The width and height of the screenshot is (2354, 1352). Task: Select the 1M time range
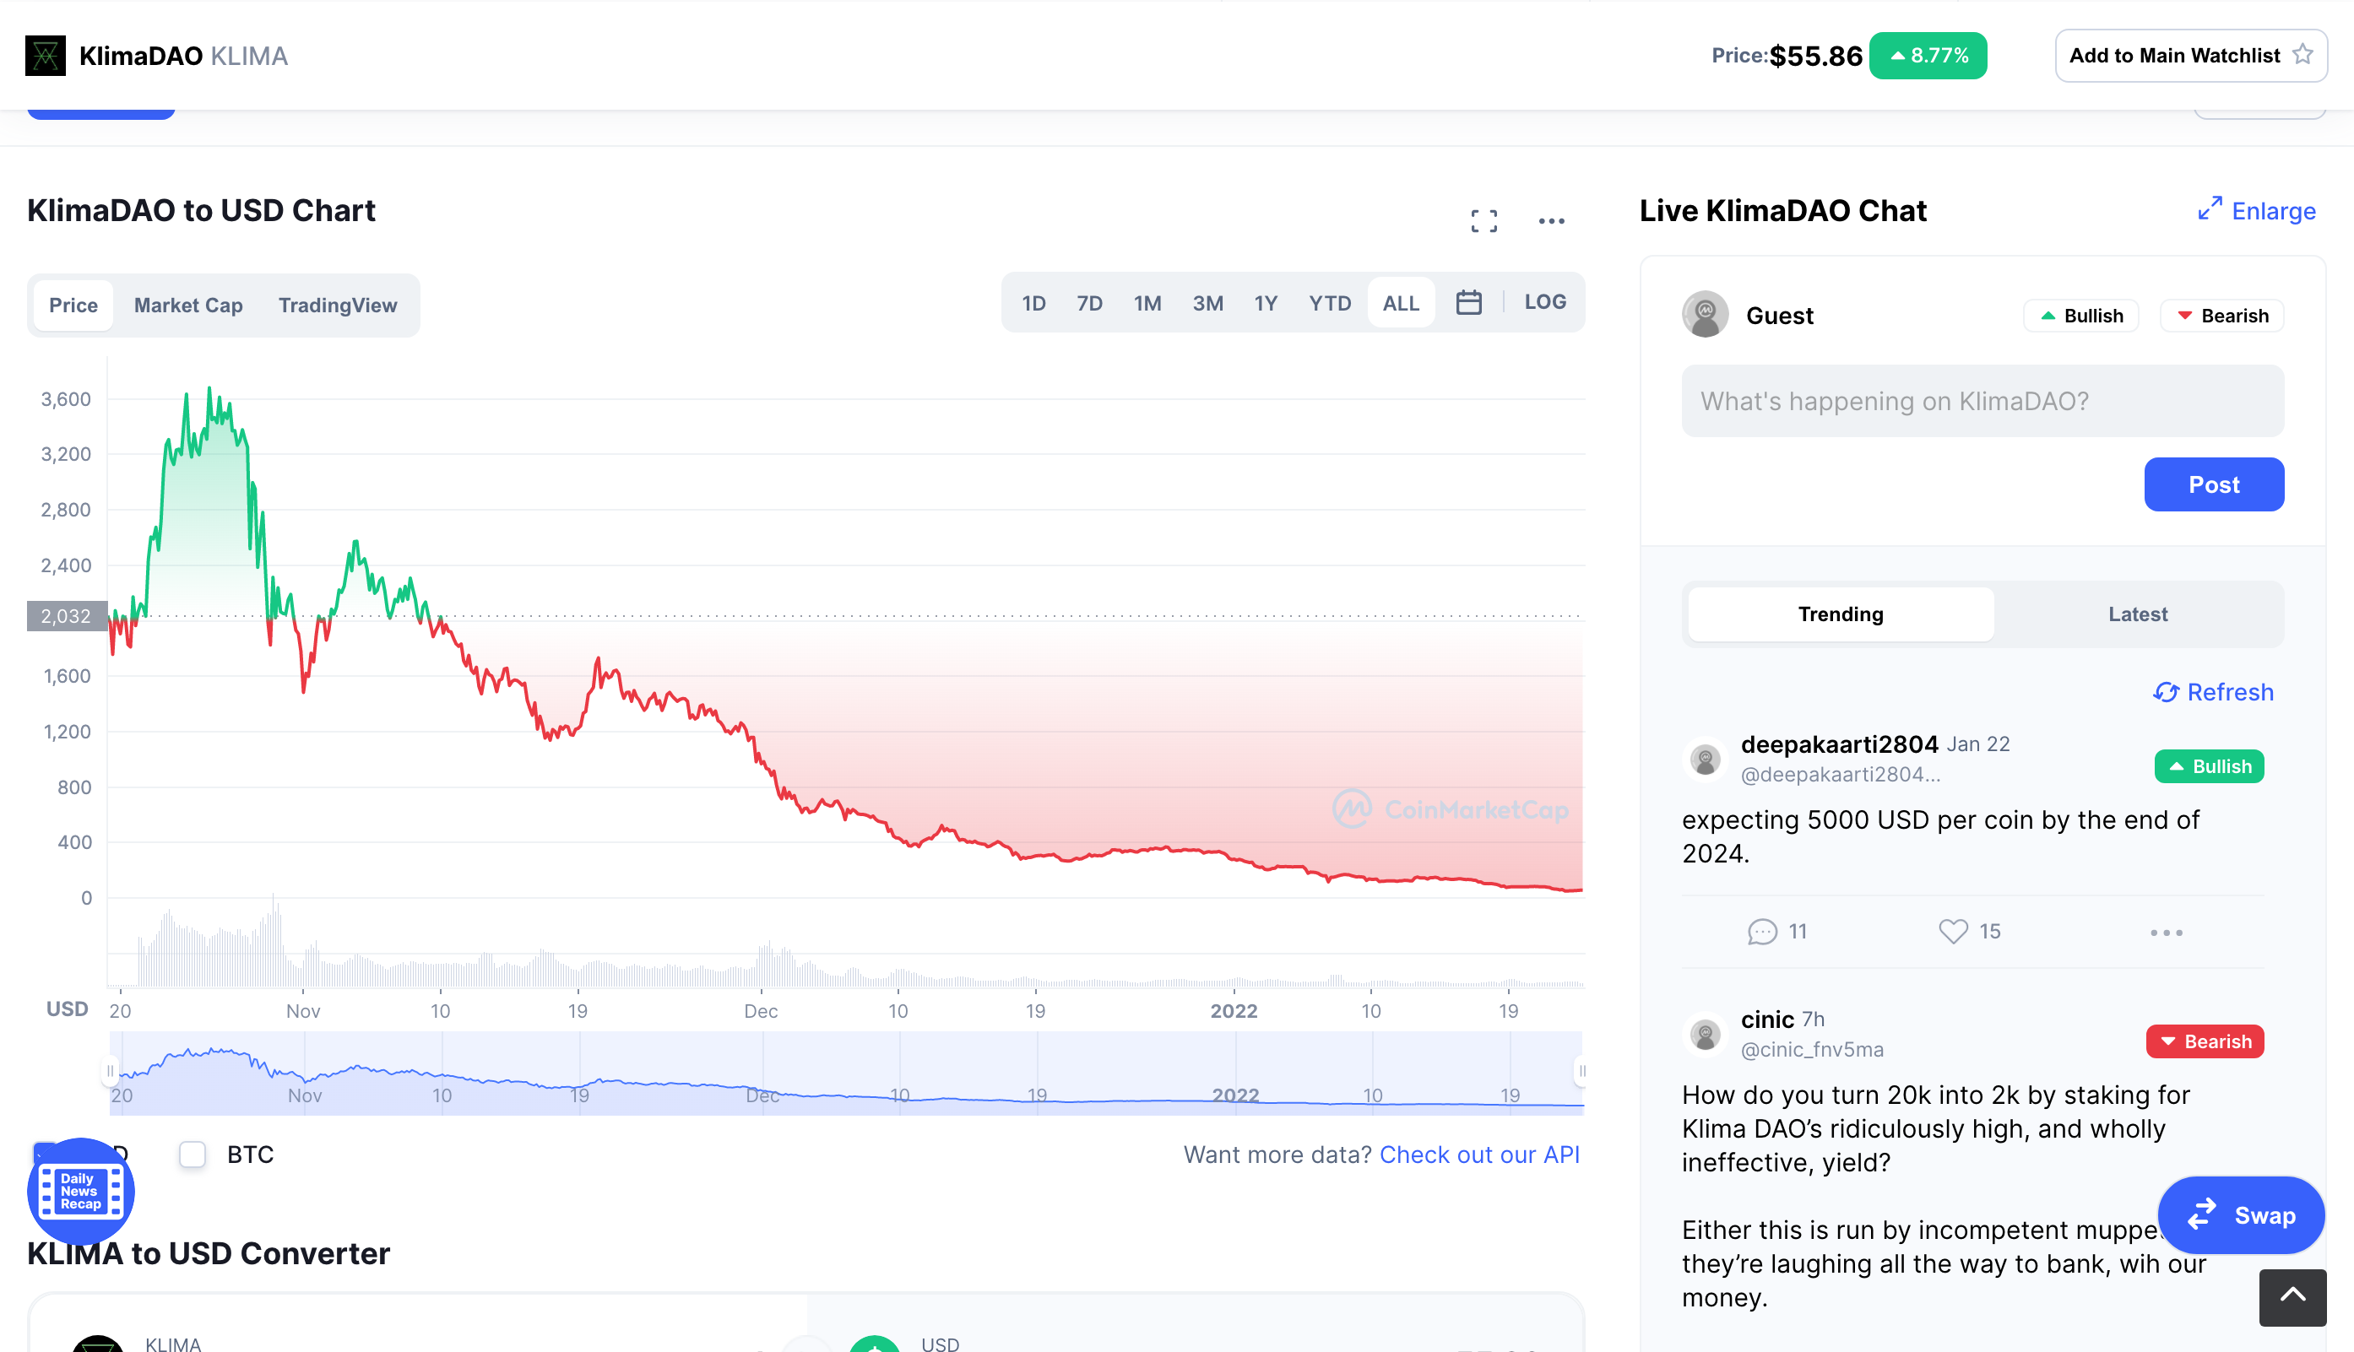[x=1147, y=303]
